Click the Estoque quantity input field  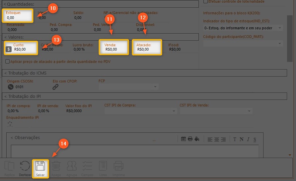(x=18, y=18)
